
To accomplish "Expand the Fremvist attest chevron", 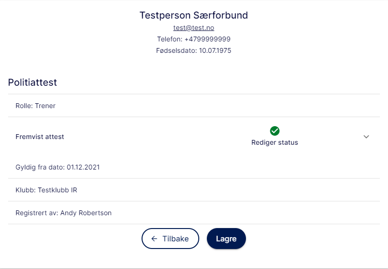I will 366,137.
